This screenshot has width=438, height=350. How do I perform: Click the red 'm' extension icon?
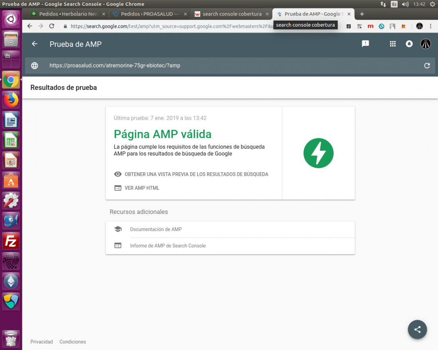[370, 26]
